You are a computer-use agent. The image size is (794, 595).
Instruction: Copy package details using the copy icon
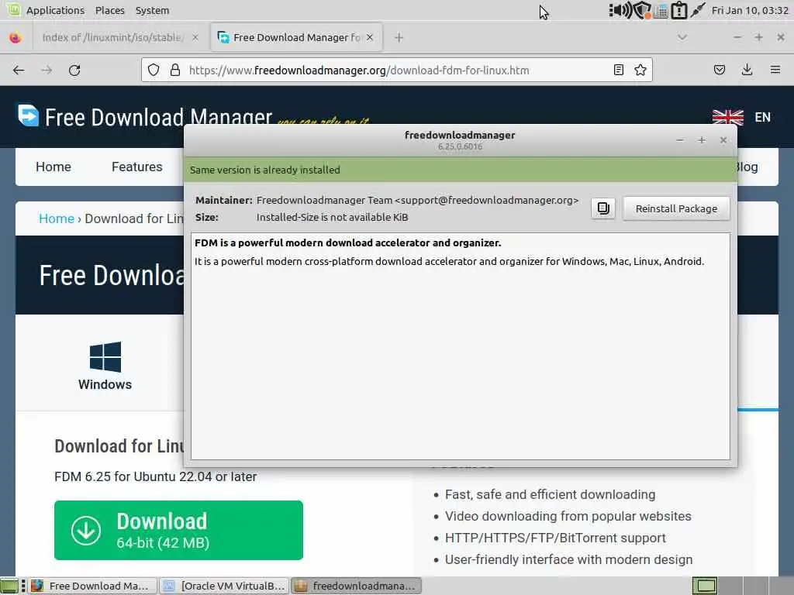pos(603,208)
